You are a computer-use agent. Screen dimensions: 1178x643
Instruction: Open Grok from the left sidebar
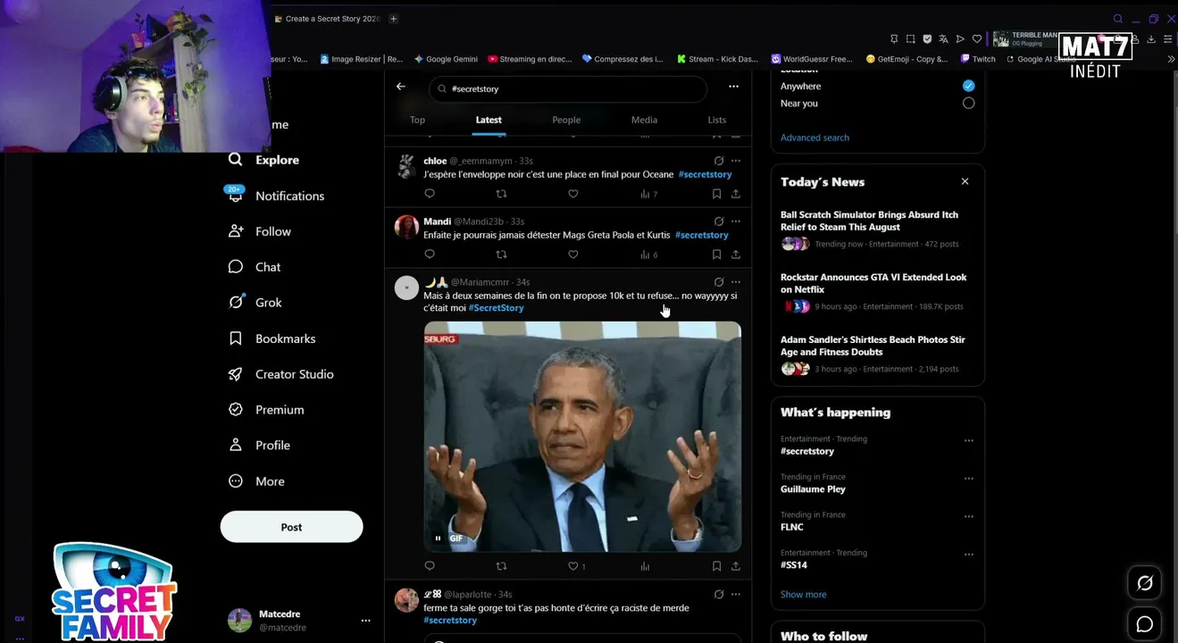pos(255,303)
